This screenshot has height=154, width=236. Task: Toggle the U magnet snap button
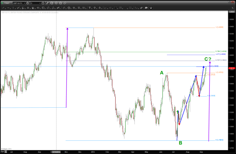pyautogui.click(x=151, y=8)
